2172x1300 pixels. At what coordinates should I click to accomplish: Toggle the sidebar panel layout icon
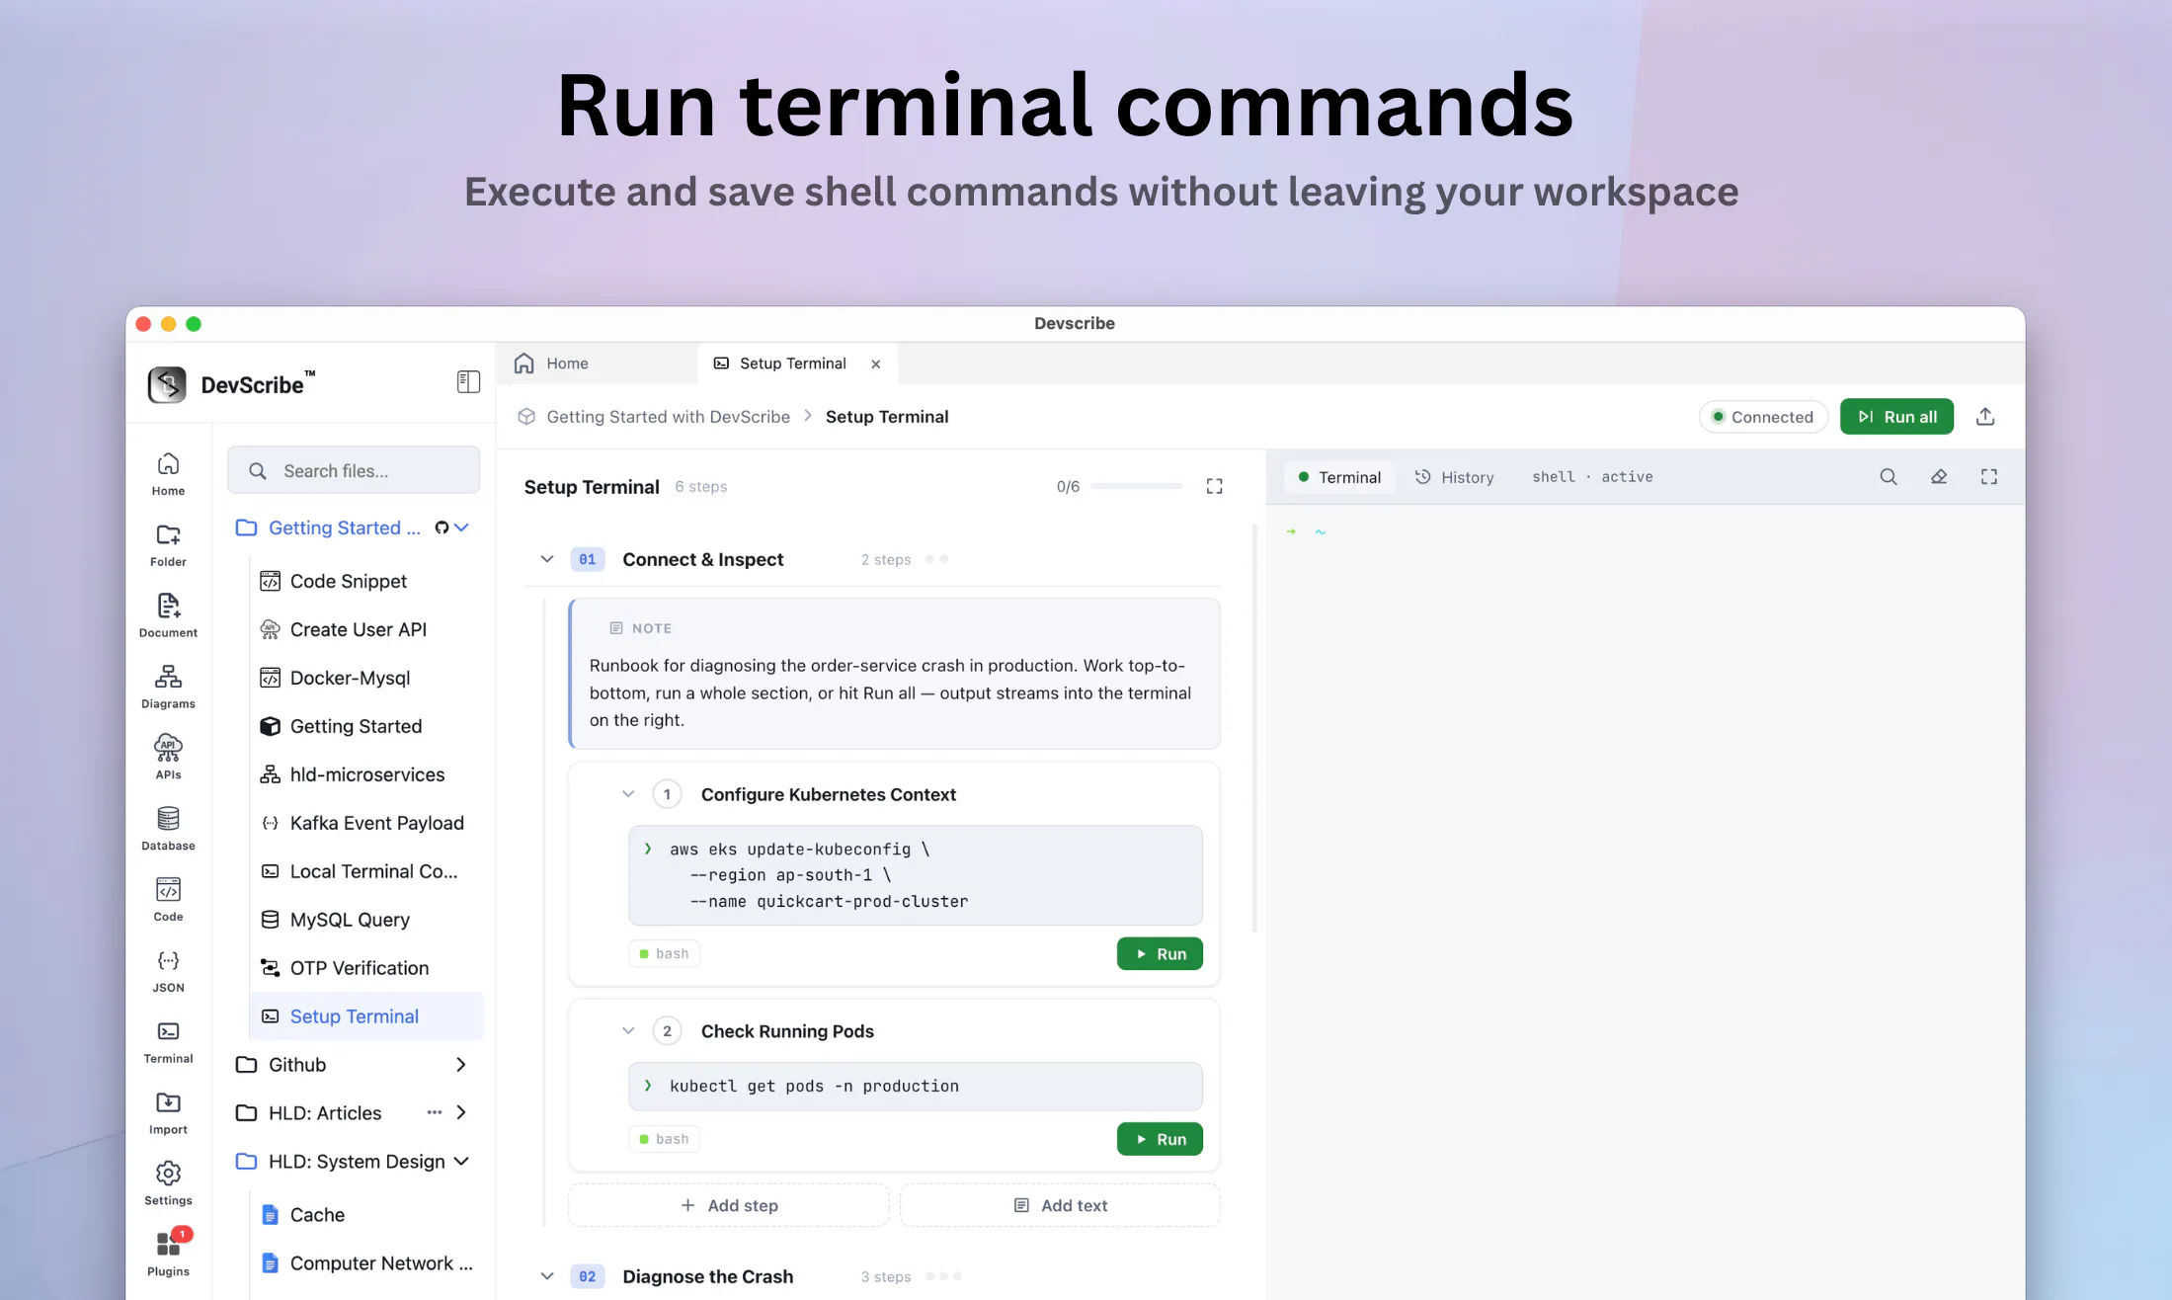[468, 382]
